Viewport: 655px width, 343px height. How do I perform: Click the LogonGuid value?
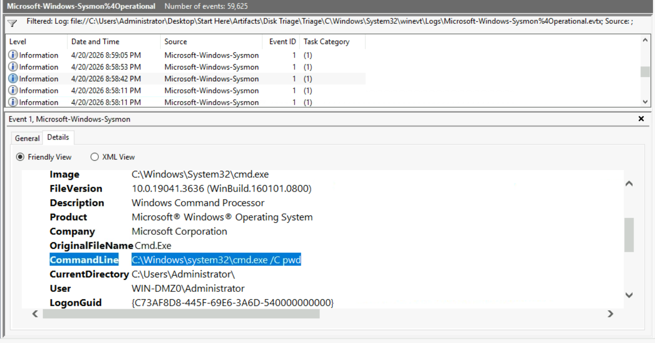232,303
